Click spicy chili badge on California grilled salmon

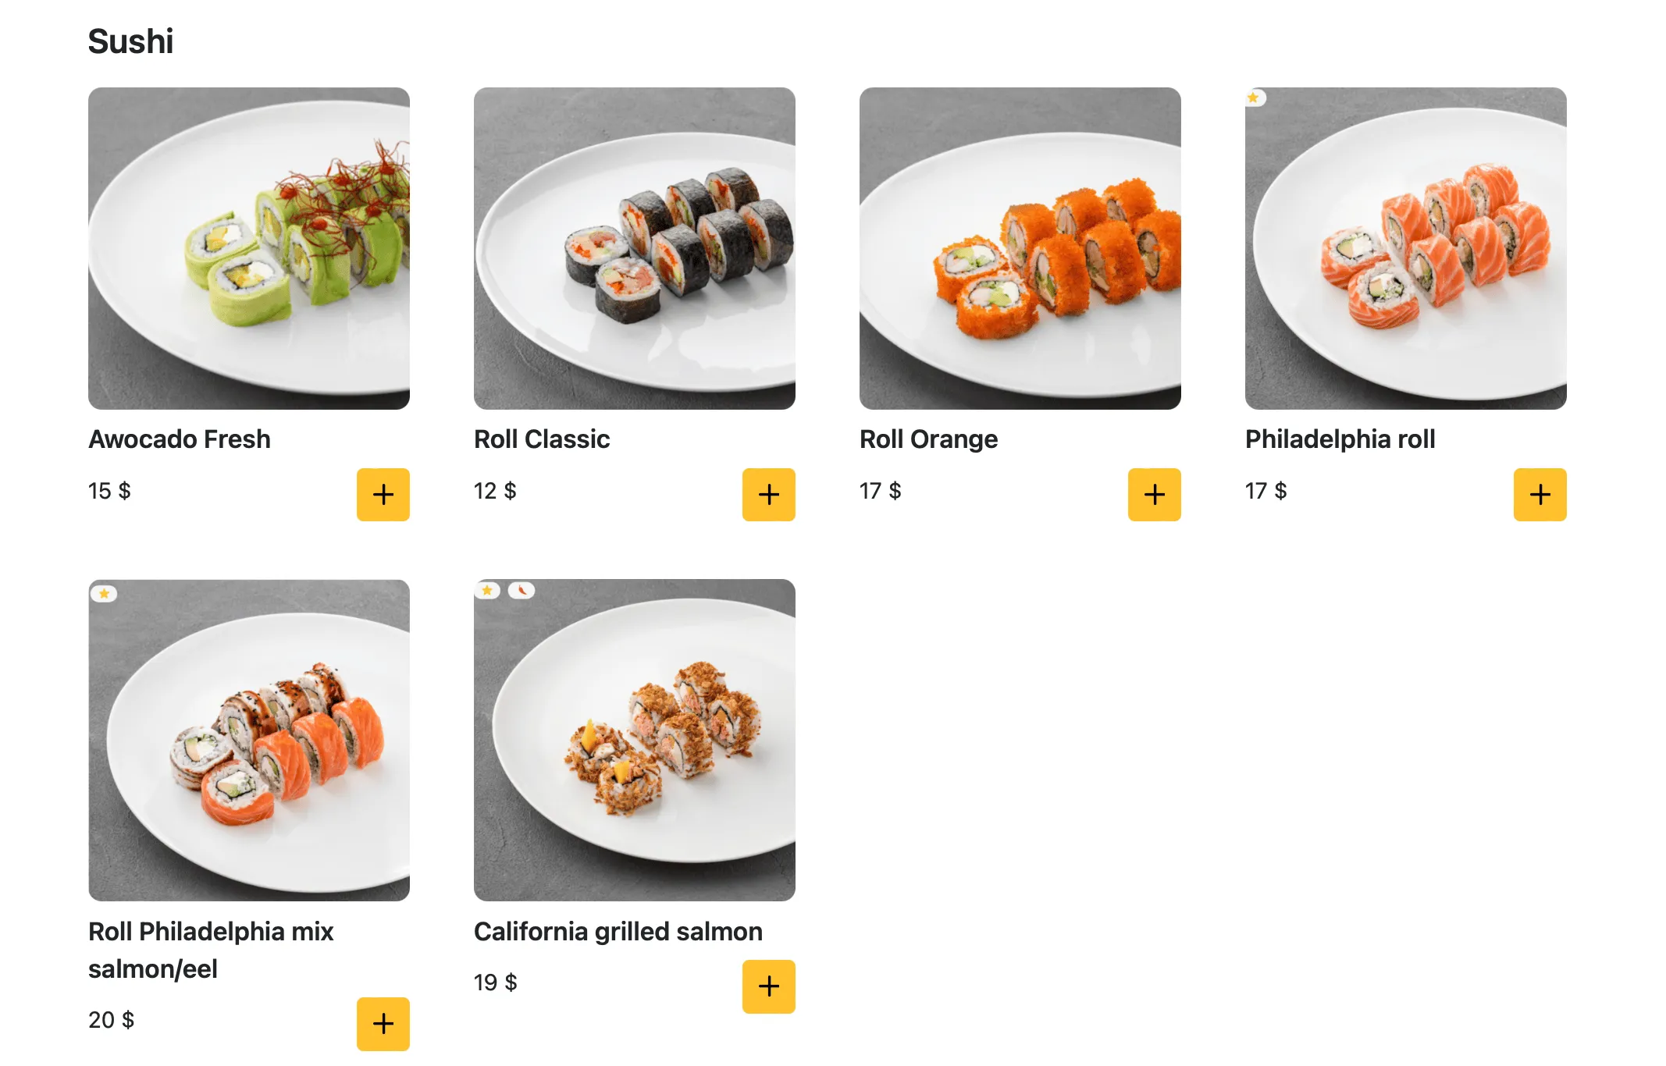522,590
